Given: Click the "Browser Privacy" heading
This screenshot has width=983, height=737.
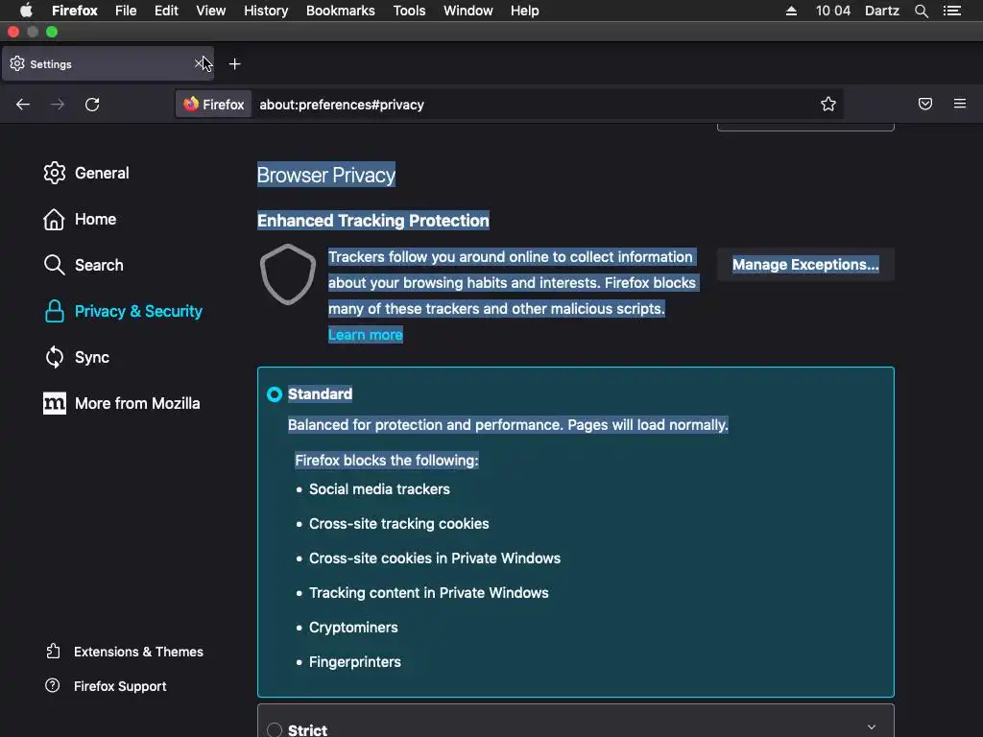Looking at the screenshot, I should (326, 175).
